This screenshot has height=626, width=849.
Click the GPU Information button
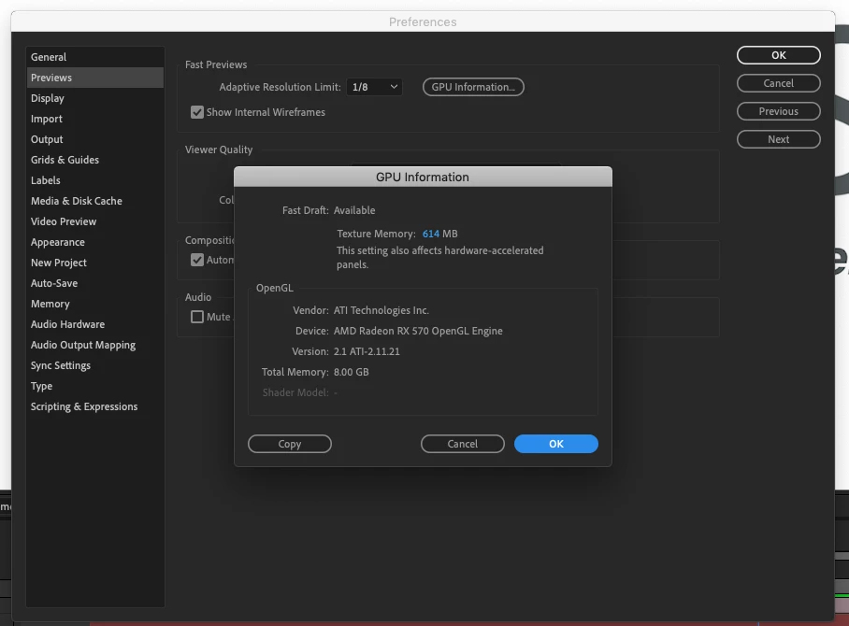473,87
